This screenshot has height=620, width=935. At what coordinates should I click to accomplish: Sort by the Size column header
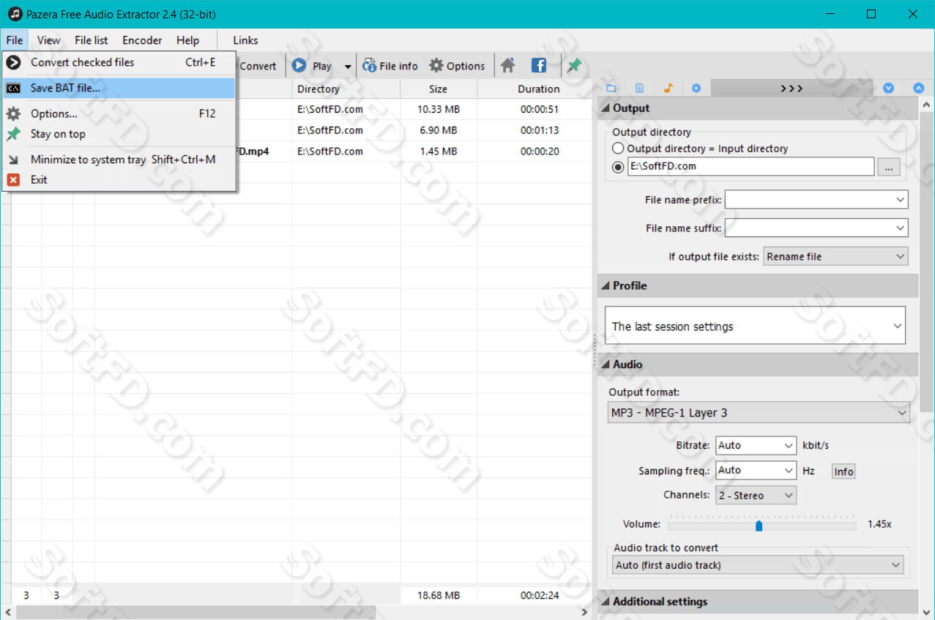(439, 89)
